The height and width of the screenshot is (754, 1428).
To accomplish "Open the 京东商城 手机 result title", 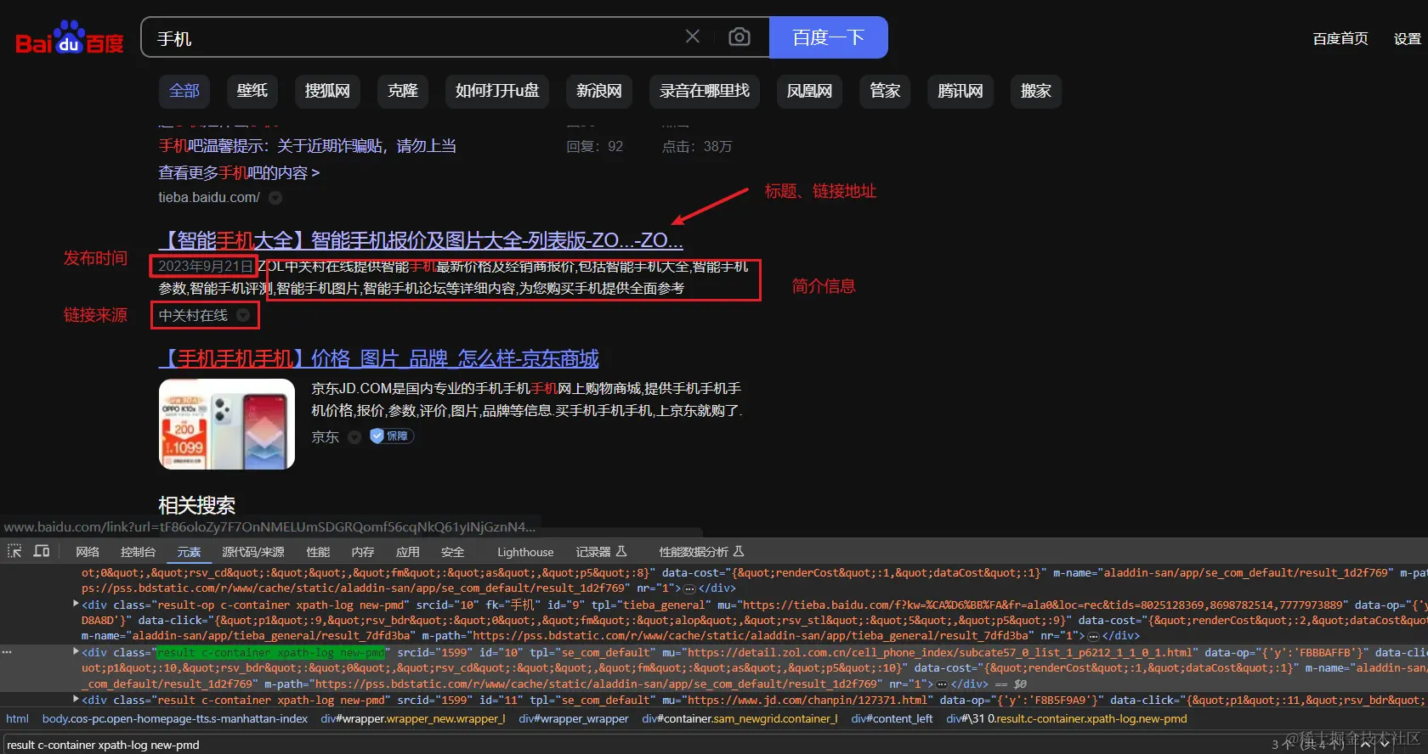I will tap(378, 358).
